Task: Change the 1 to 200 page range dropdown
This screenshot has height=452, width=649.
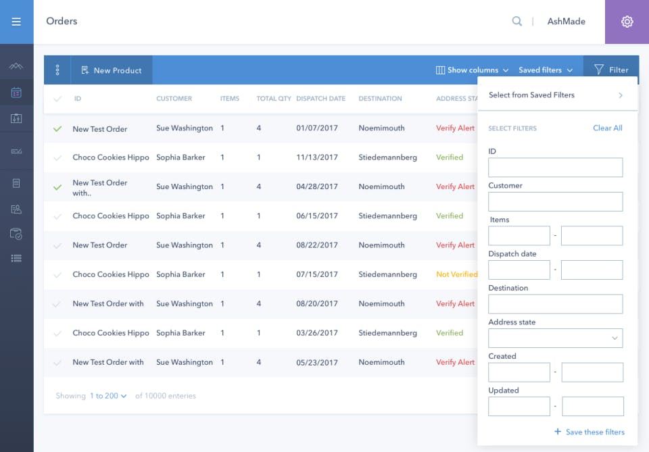Action: 108,396
